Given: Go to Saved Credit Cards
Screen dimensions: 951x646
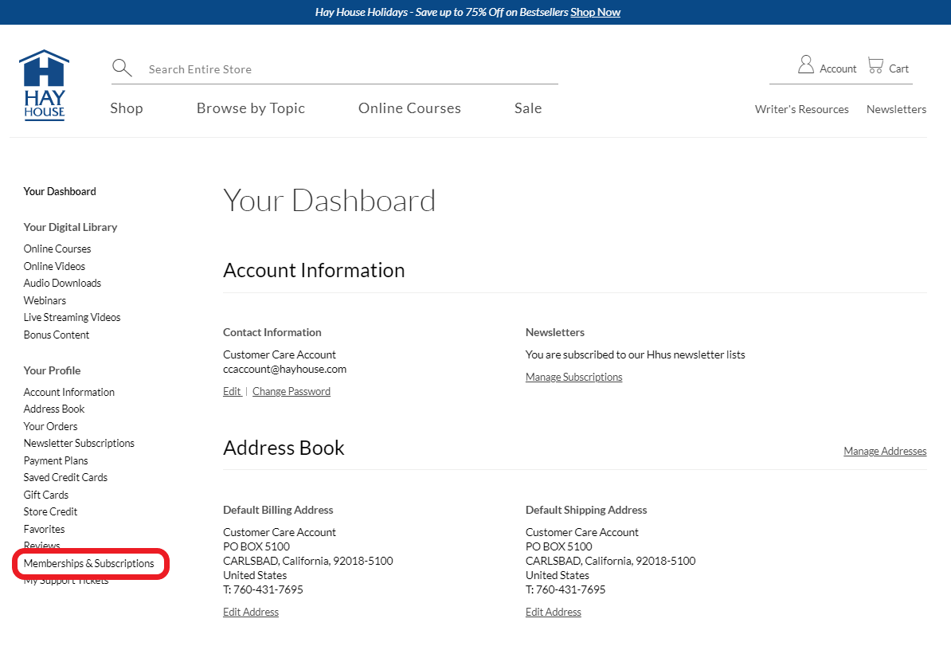Looking at the screenshot, I should 65,477.
